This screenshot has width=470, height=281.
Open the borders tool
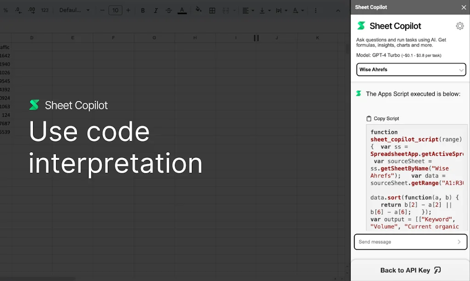(212, 10)
